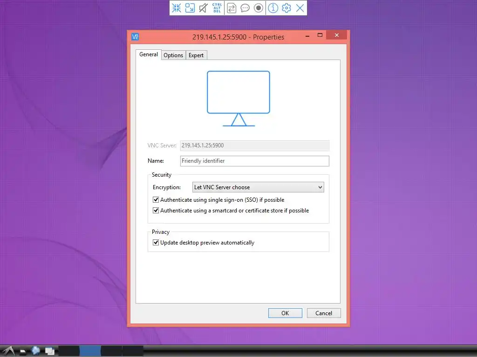The image size is (477, 357).
Task: Launch the file manager from taskbar
Action: pos(23,351)
